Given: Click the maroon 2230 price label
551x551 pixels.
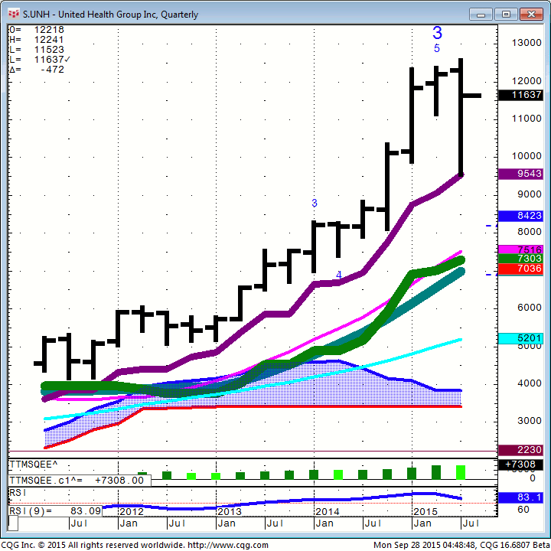Looking at the screenshot, I should [521, 450].
